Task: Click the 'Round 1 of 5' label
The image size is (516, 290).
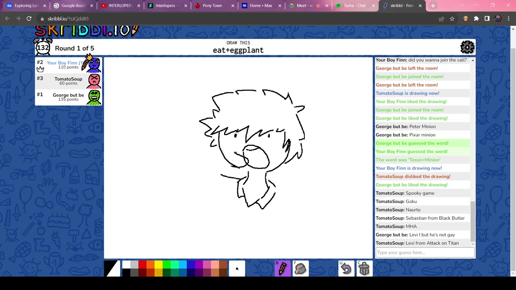Action: click(x=75, y=48)
